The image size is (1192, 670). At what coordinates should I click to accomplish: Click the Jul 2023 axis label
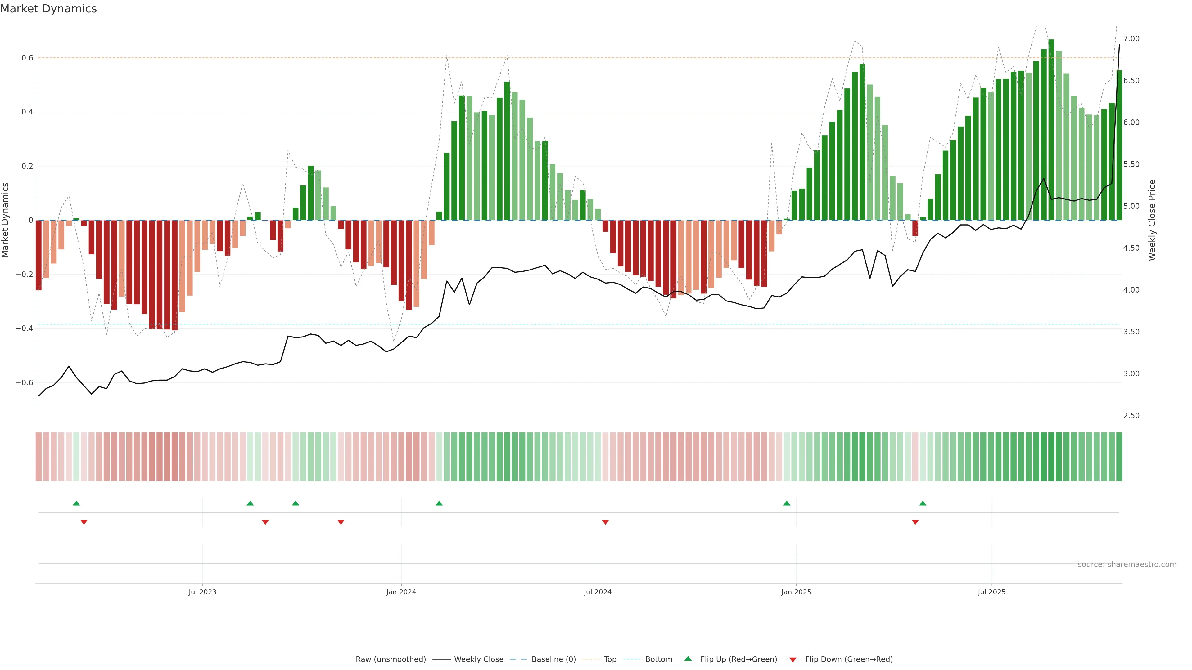[202, 592]
